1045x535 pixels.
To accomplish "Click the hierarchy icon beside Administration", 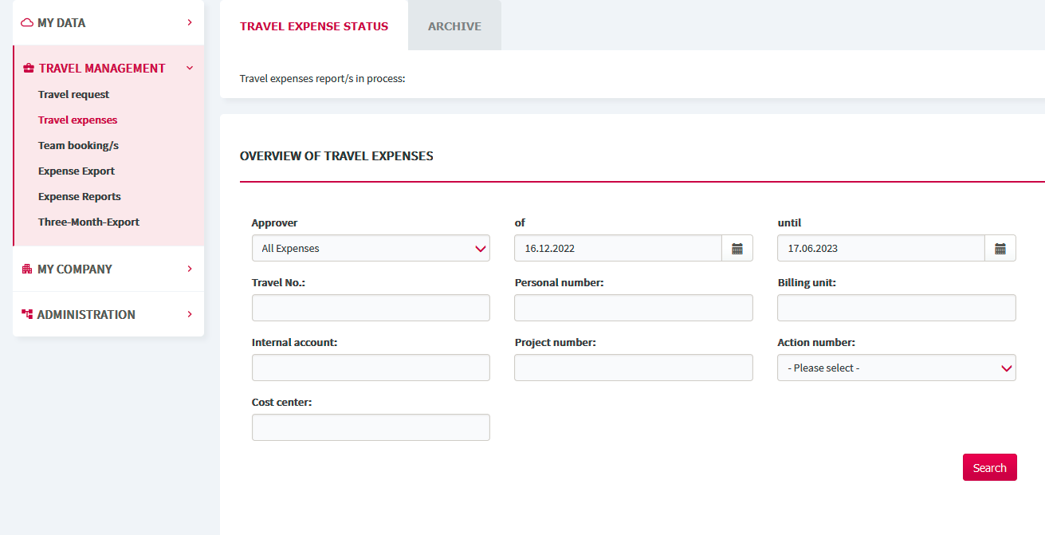I will click(27, 314).
